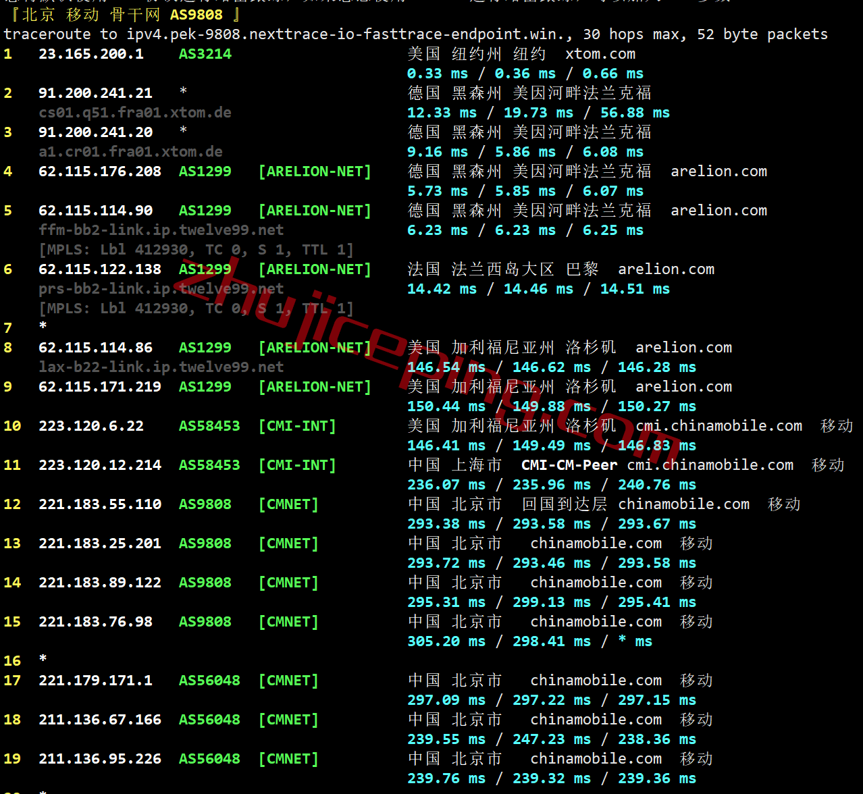The image size is (863, 794).
Task: Select the IP address 221.183.55.110
Action: pyautogui.click(x=100, y=504)
